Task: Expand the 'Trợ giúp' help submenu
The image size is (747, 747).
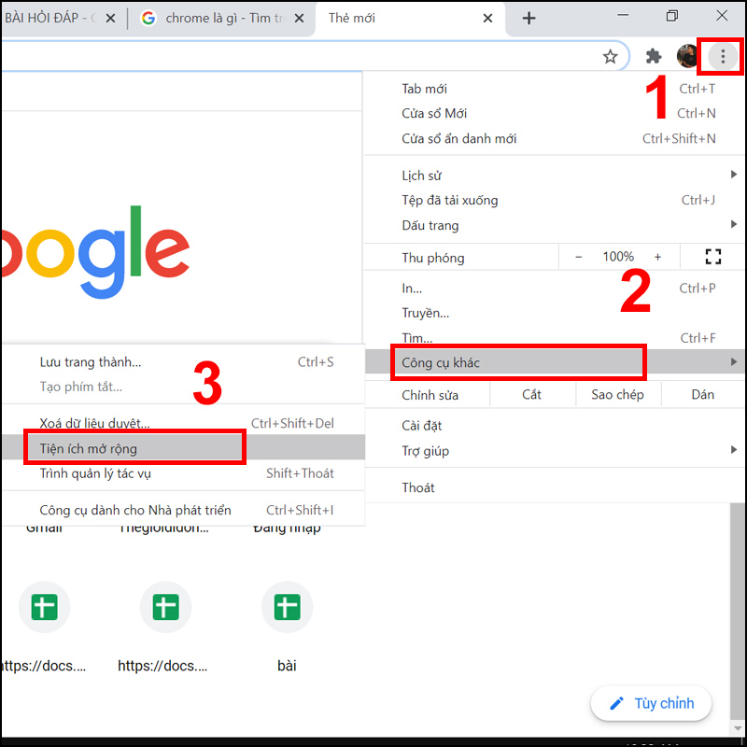Action: 555,450
